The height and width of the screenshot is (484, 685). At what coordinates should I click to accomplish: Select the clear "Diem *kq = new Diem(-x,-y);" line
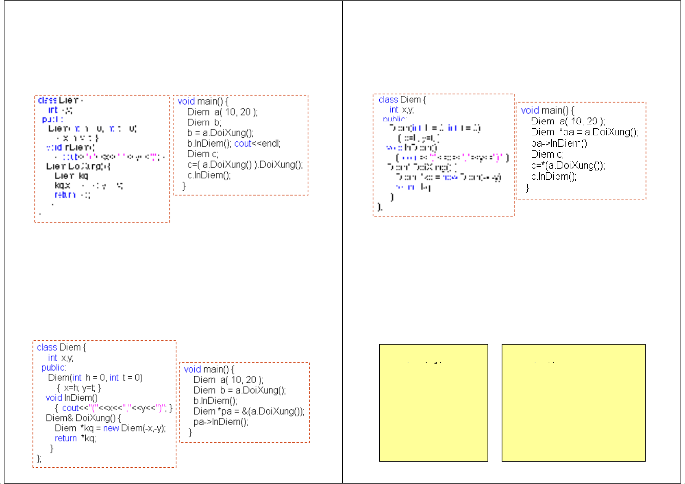click(x=110, y=428)
